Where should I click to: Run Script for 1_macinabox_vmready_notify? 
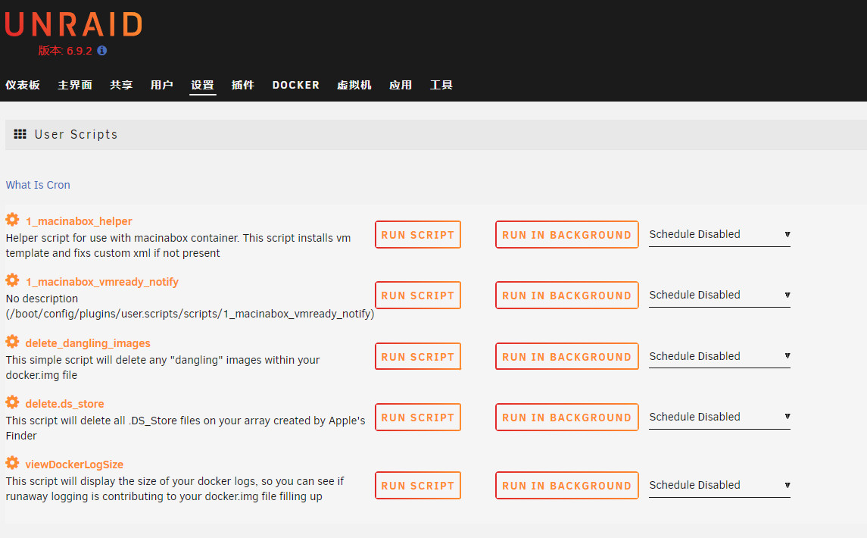click(x=418, y=296)
